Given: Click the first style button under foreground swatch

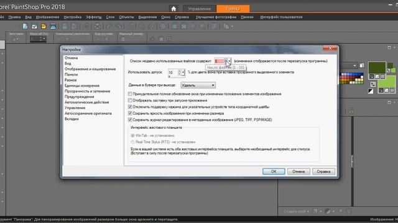Looking at the screenshot, I should coord(372,76).
